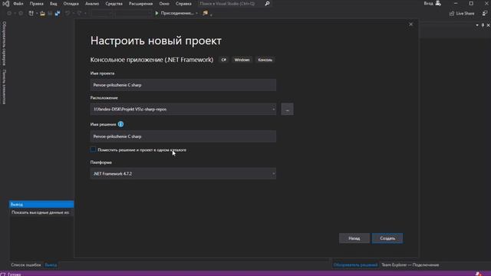
Task: Click the Присоединение start button
Action: pyautogui.click(x=174, y=13)
